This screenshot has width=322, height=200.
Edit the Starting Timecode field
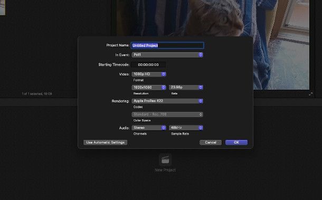tap(148, 65)
